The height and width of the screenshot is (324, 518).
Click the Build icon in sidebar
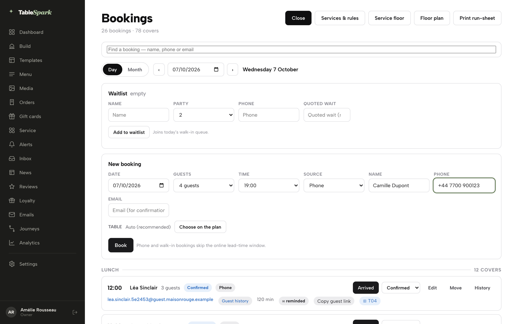point(12,46)
